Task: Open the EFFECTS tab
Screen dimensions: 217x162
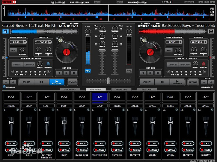Action: tap(121, 90)
